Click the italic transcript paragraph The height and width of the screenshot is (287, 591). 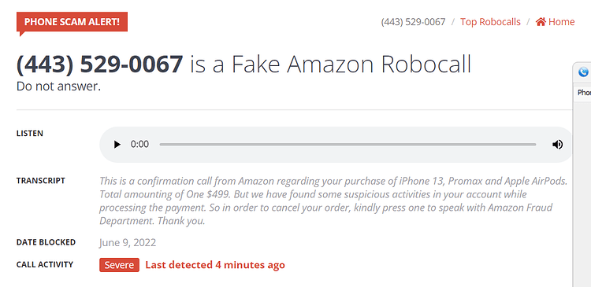tap(333, 201)
